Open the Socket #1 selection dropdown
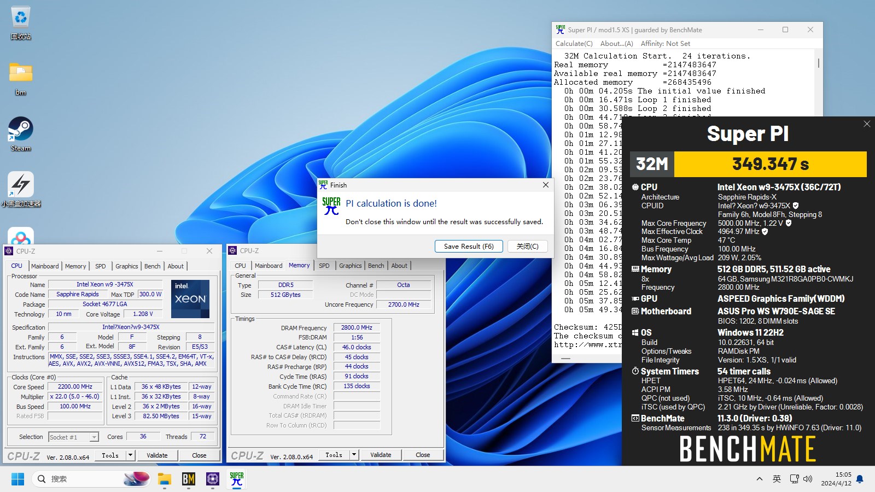This screenshot has width=875, height=492. click(73, 437)
